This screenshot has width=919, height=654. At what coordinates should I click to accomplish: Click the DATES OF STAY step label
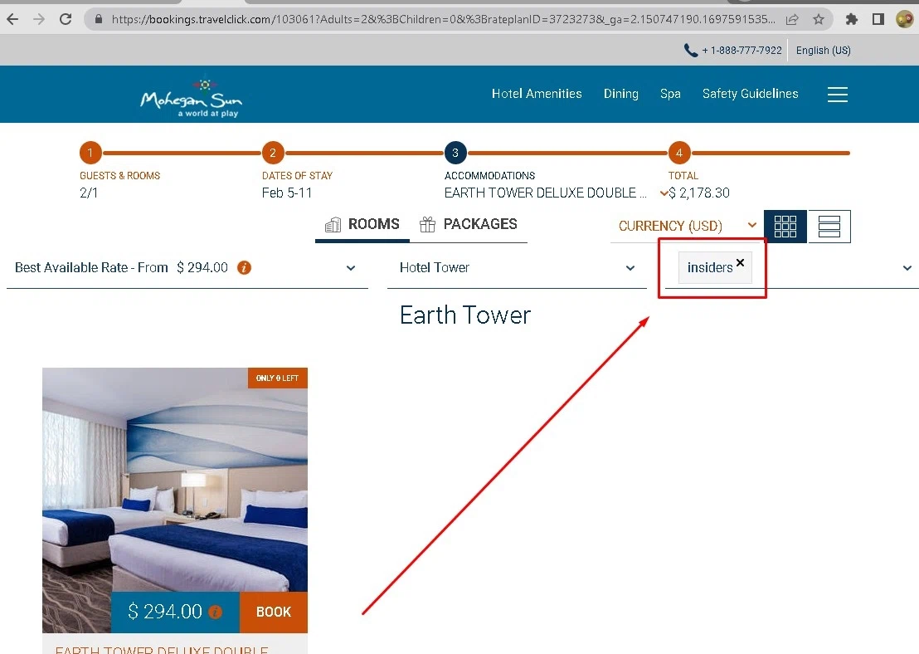click(x=297, y=176)
